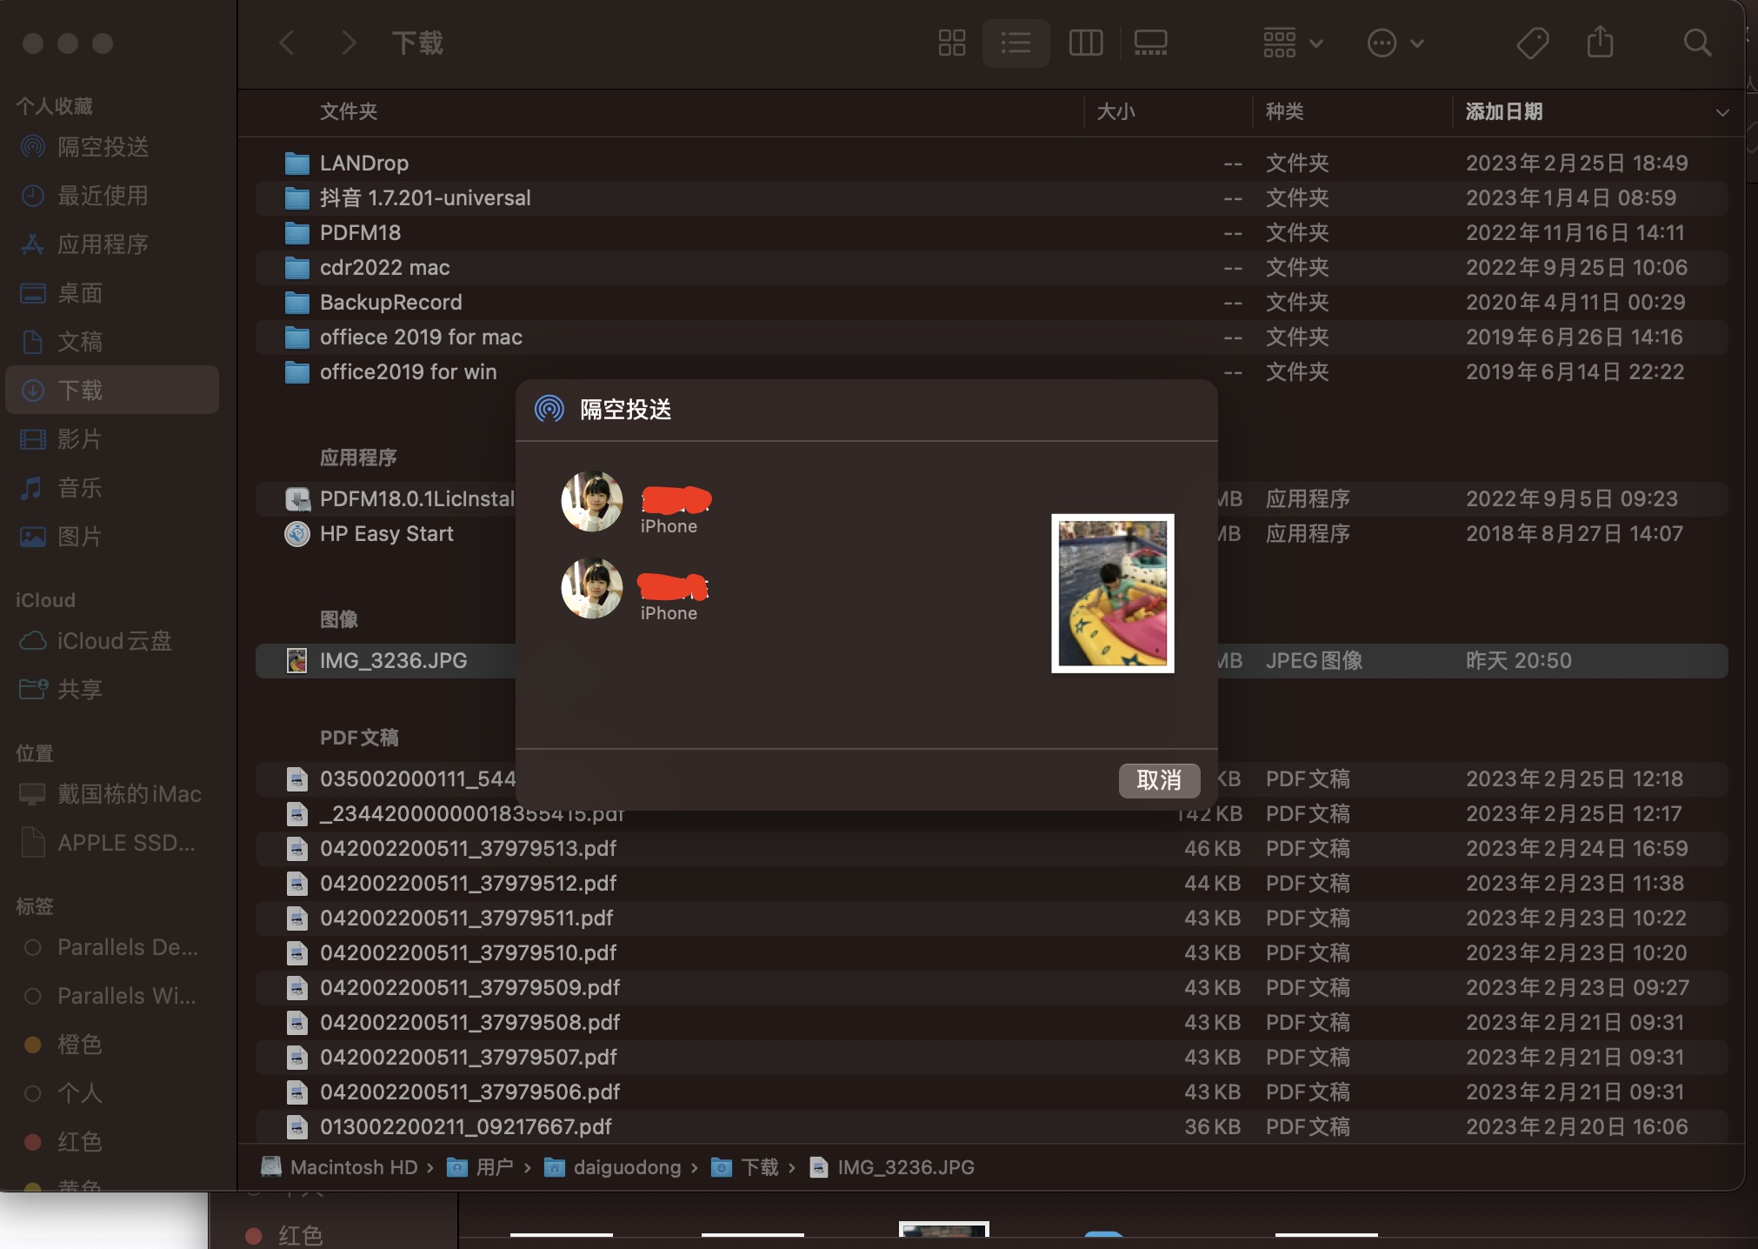Open the group-by dropdown
Image resolution: width=1758 pixels, height=1249 pixels.
tap(1292, 43)
